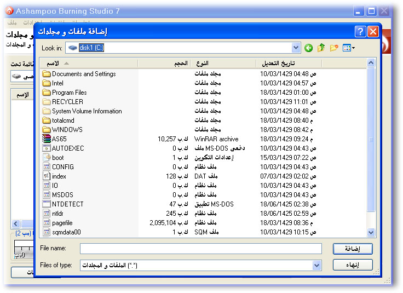
Task: Click the الإسم column header in main window
Action: click(22, 95)
